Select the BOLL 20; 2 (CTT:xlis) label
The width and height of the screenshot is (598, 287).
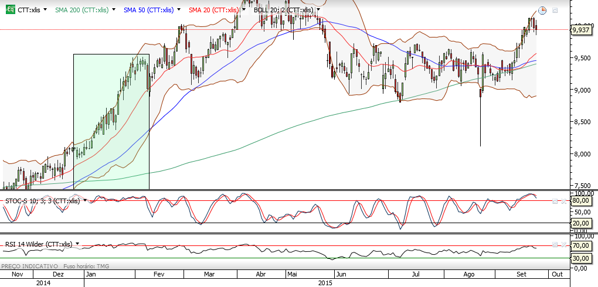click(283, 10)
